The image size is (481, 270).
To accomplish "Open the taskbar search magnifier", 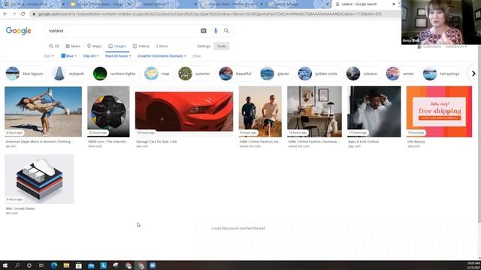I will pyautogui.click(x=17, y=265).
